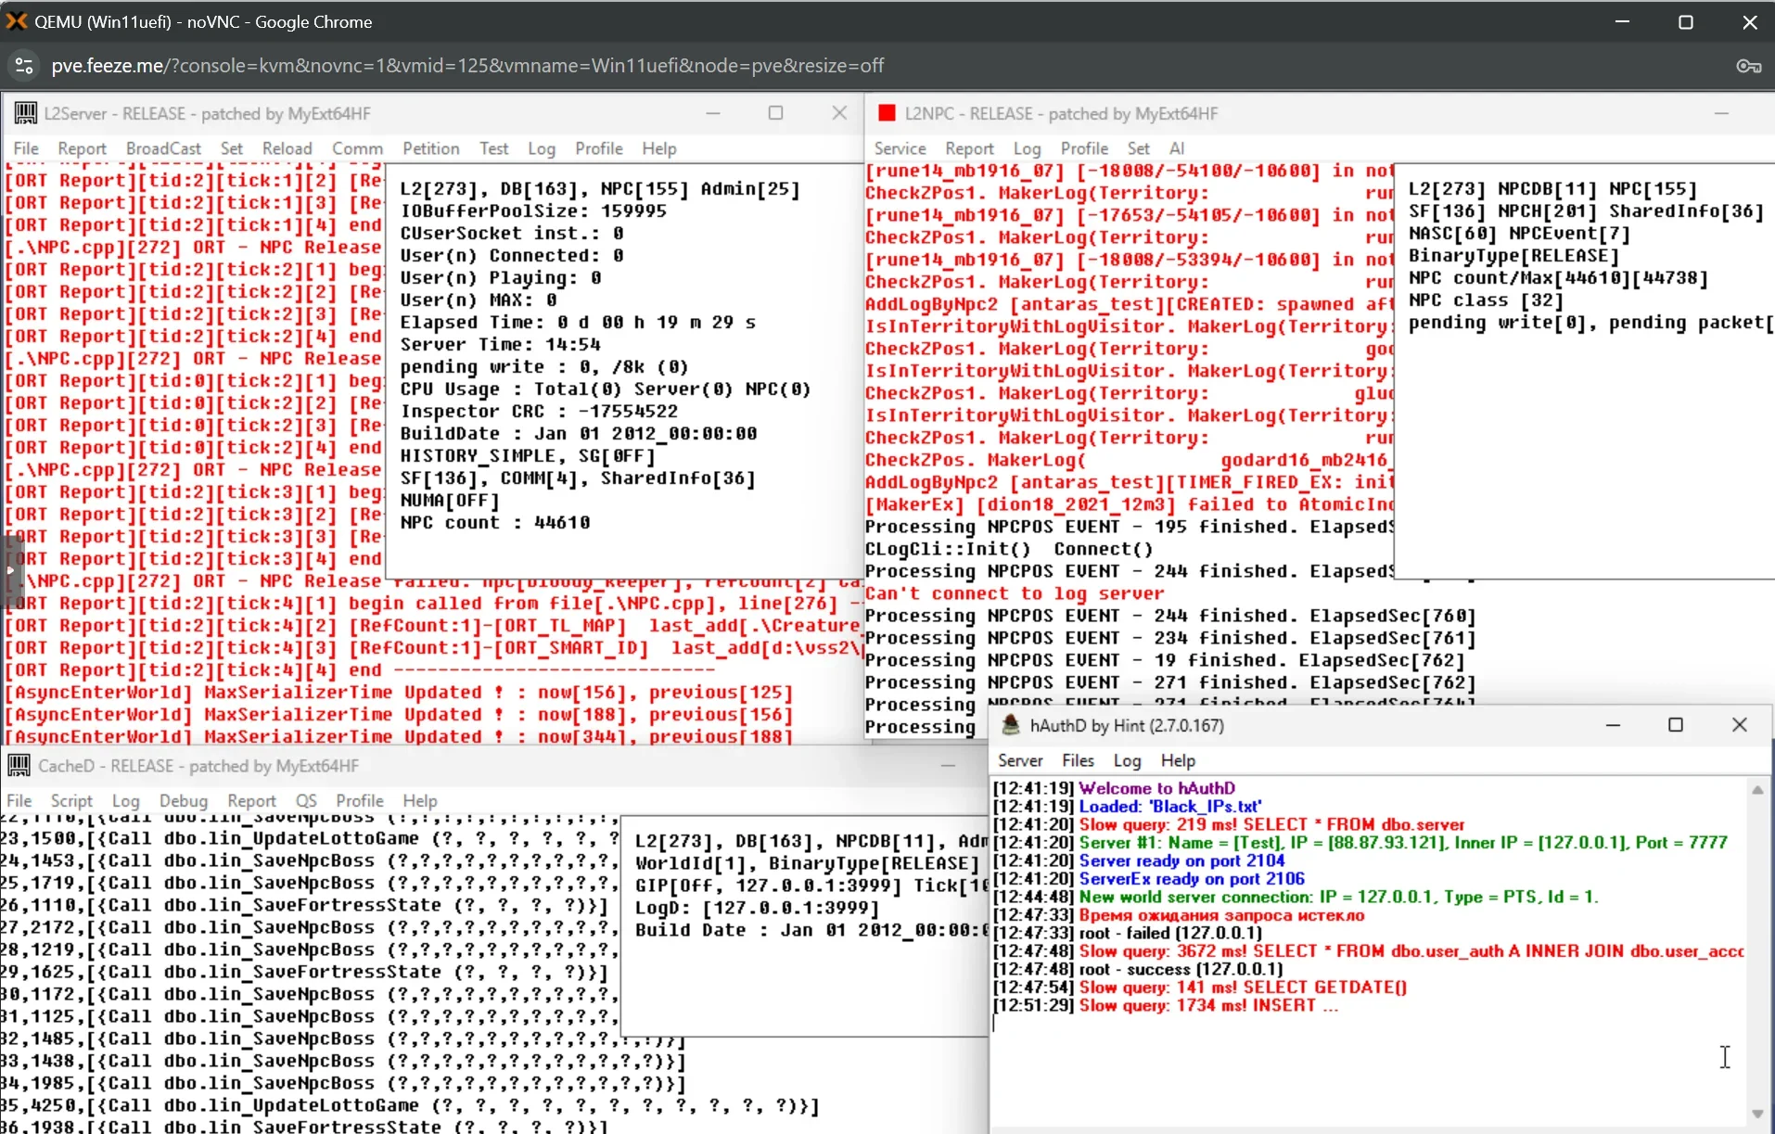Open Help menu in CacheD window

point(419,800)
